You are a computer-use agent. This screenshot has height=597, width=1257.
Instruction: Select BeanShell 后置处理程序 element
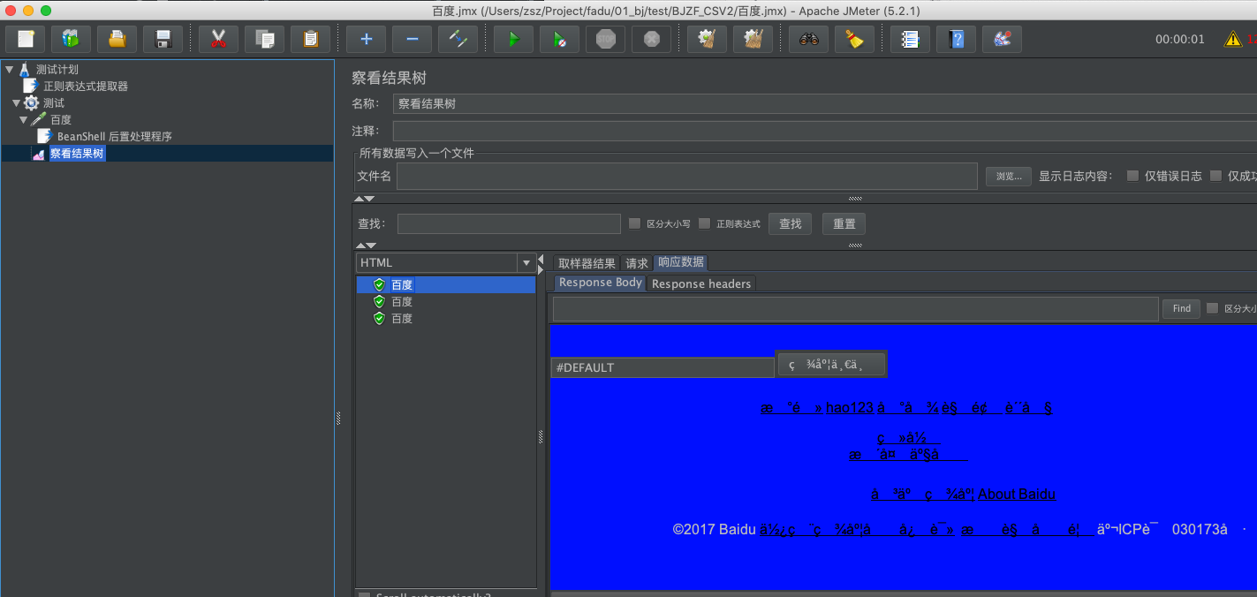point(114,137)
